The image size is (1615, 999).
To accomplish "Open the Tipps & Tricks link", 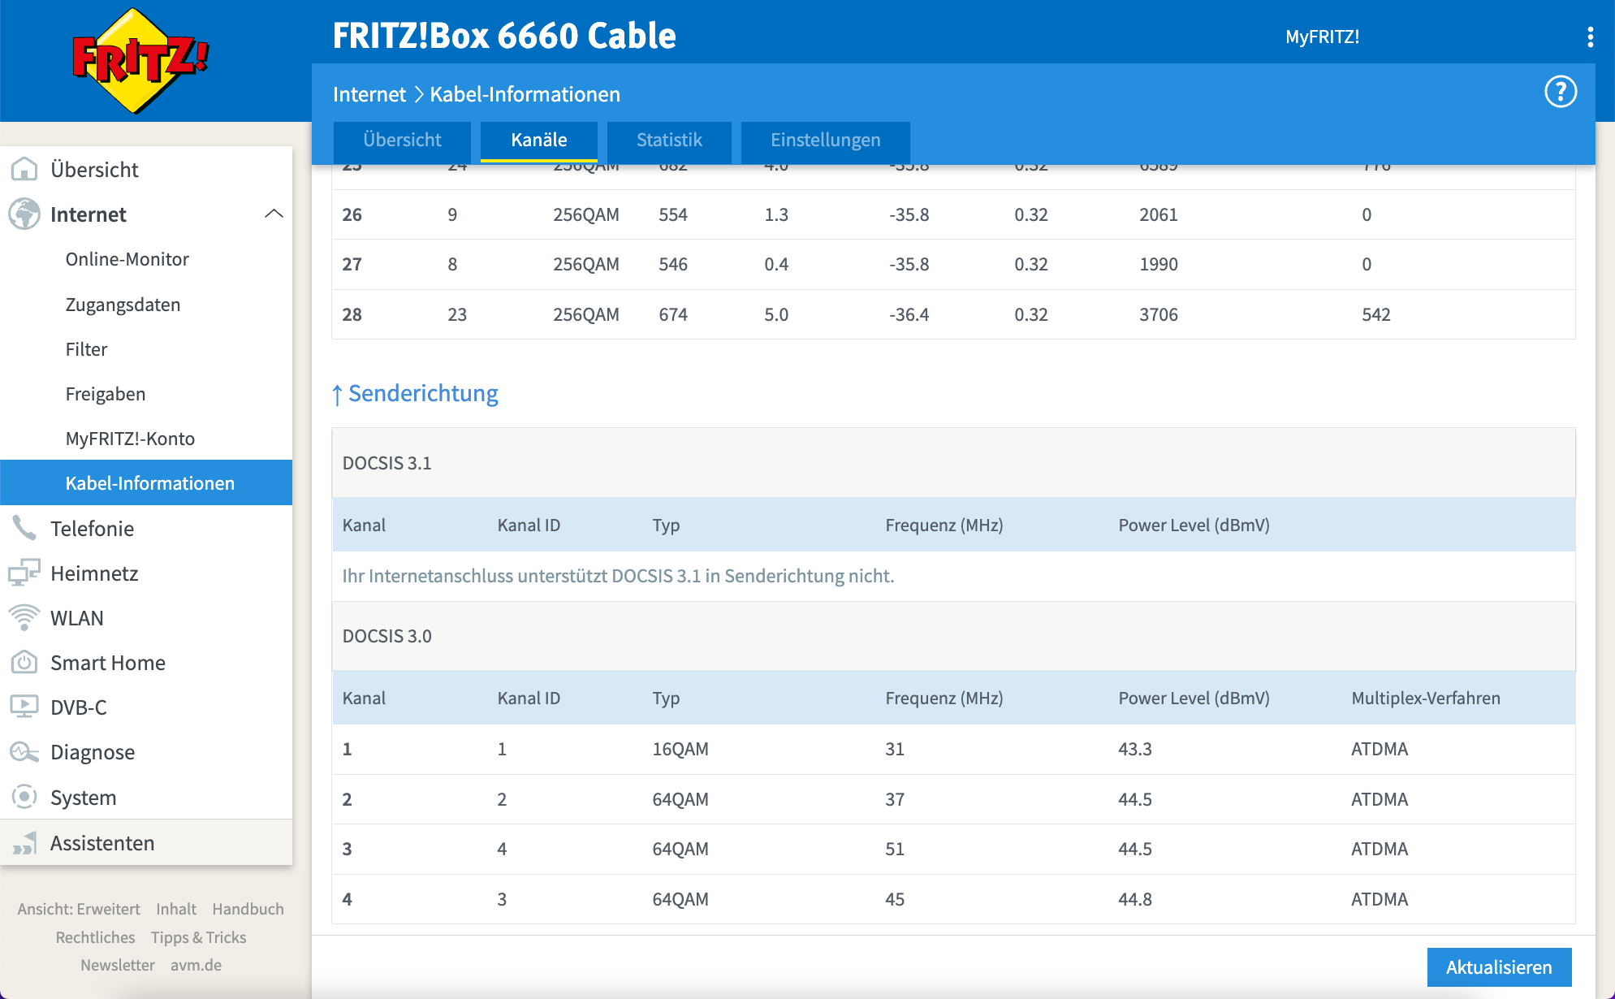I will [x=198, y=937].
